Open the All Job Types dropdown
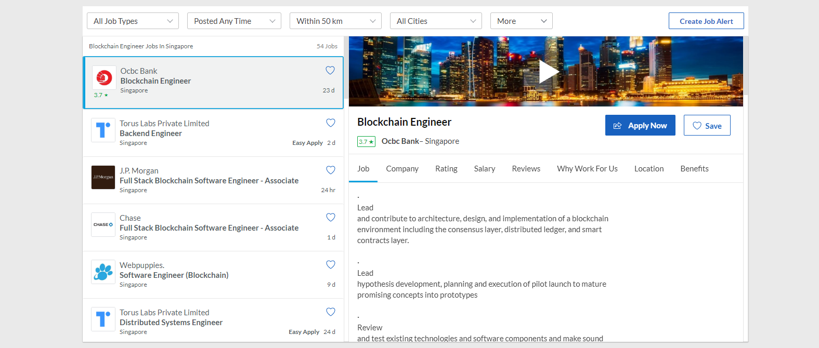 click(x=133, y=21)
